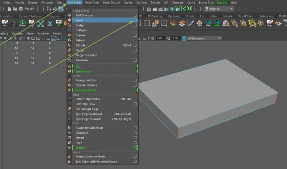Image resolution: width=287 pixels, height=169 pixels.
Task: Click the Redo arrow icon
Action: click(x=32, y=9)
